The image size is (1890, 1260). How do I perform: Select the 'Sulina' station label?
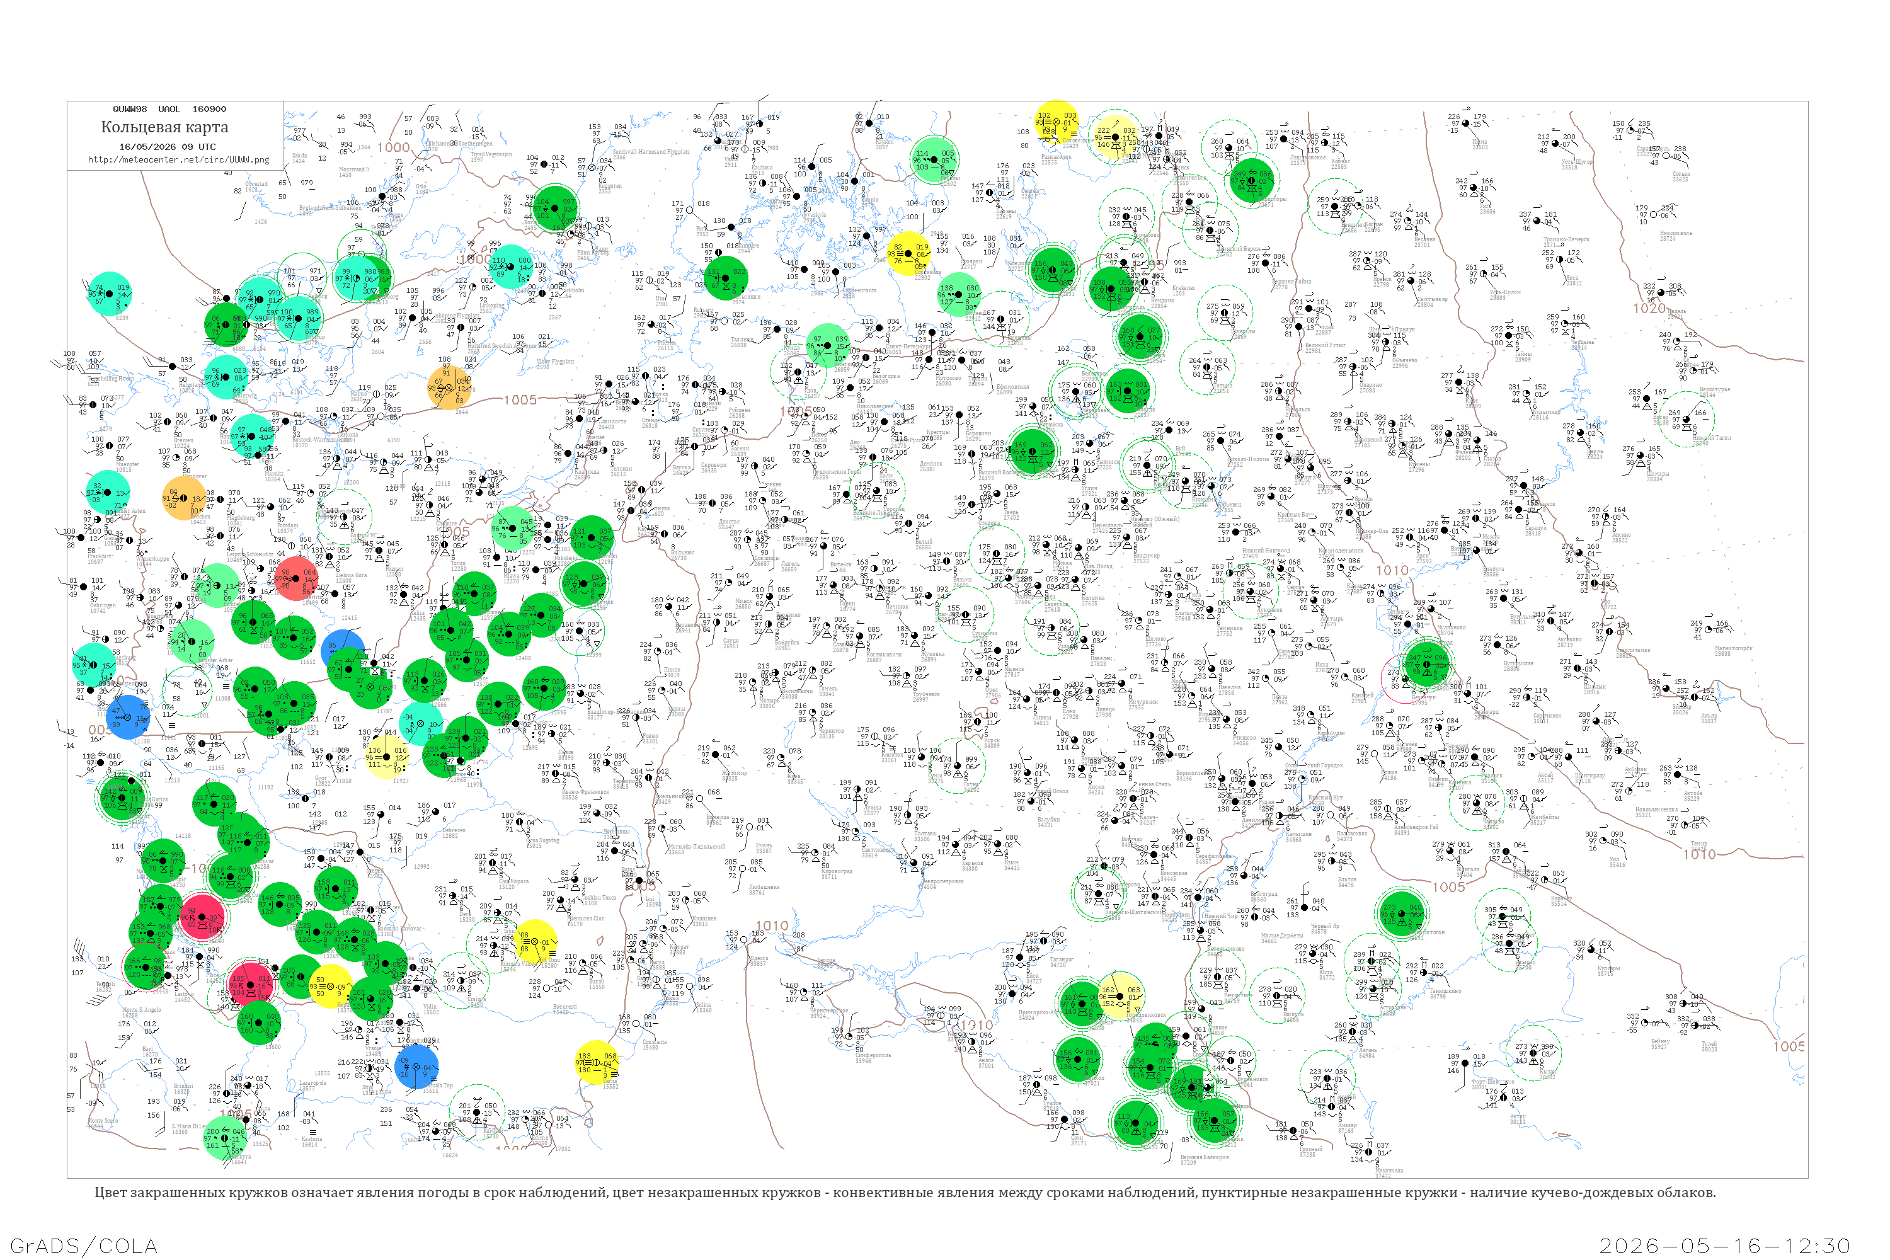703,1005
